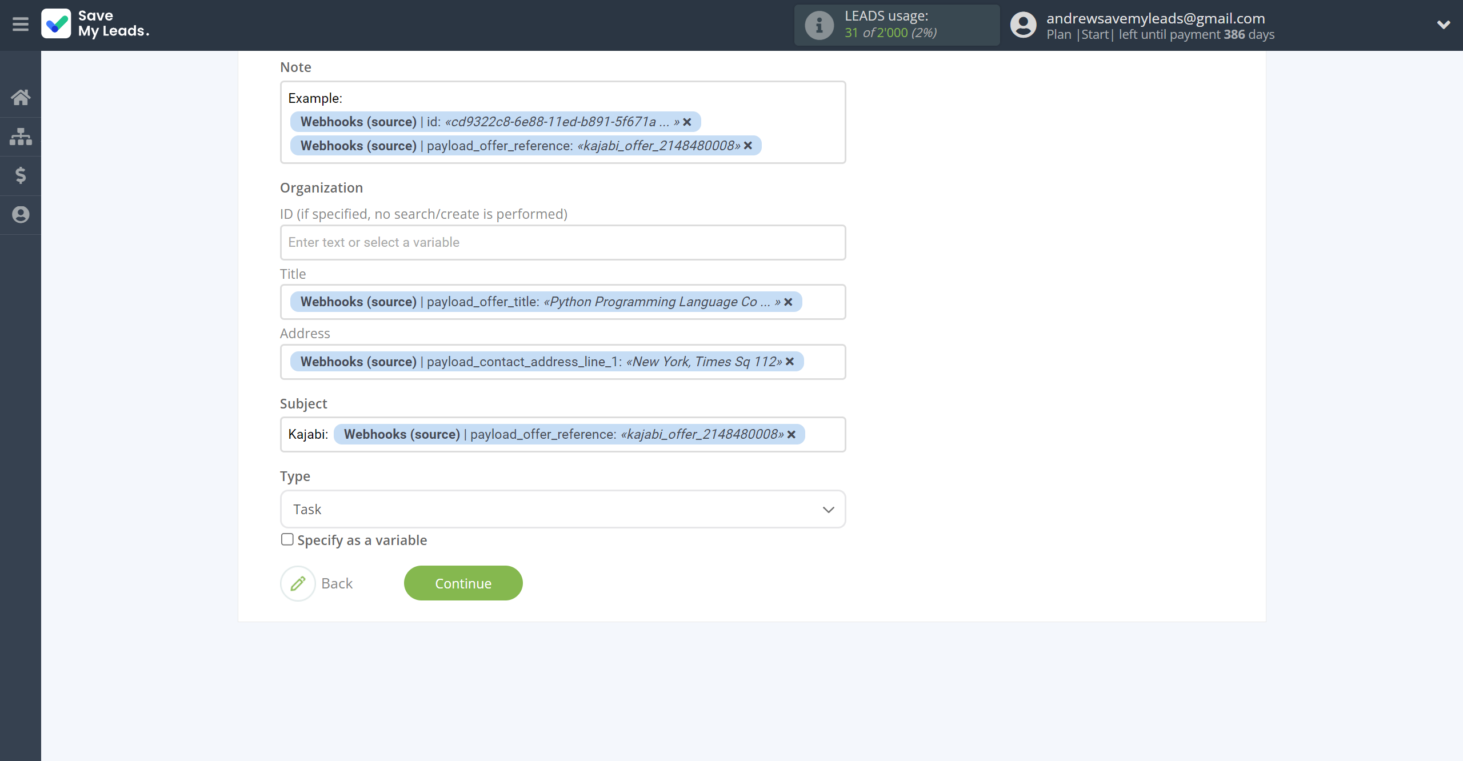The width and height of the screenshot is (1463, 761).
Task: Remove payload_offer_title tag from Title
Action: tap(788, 302)
